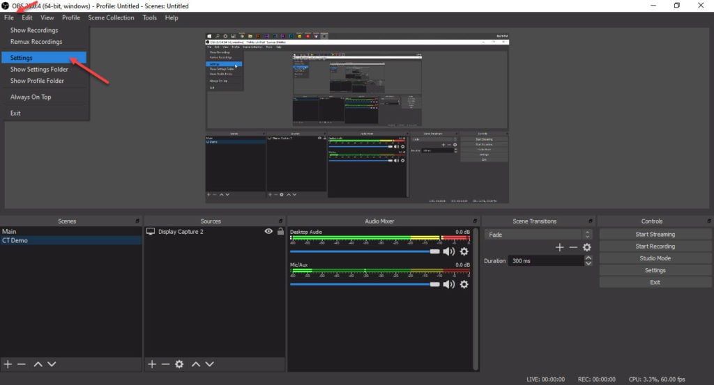
Task: Move source down with down arrow
Action: click(x=209, y=364)
